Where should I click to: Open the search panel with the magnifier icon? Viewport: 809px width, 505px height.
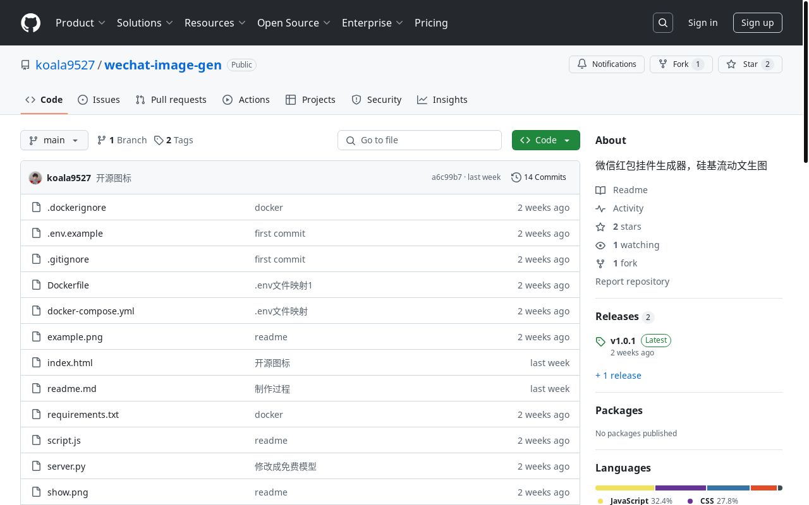click(x=662, y=22)
